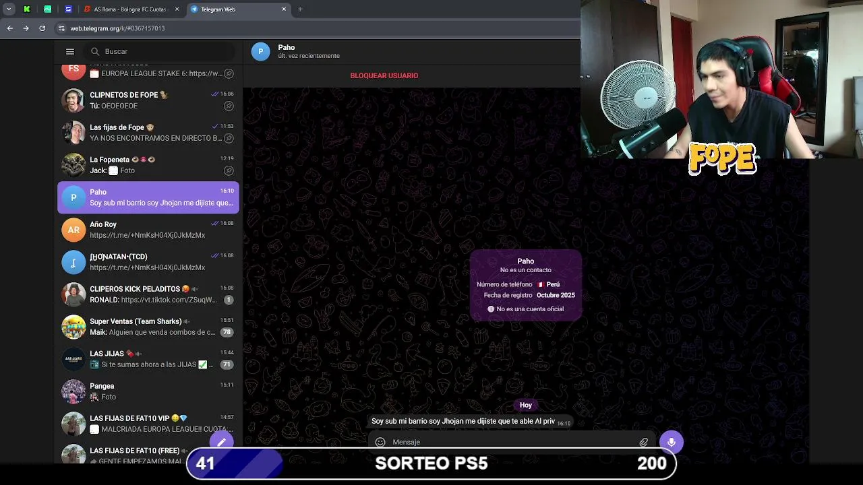Click the Año Roy t.me invite link preview
This screenshot has width=863, height=485.
(147, 235)
